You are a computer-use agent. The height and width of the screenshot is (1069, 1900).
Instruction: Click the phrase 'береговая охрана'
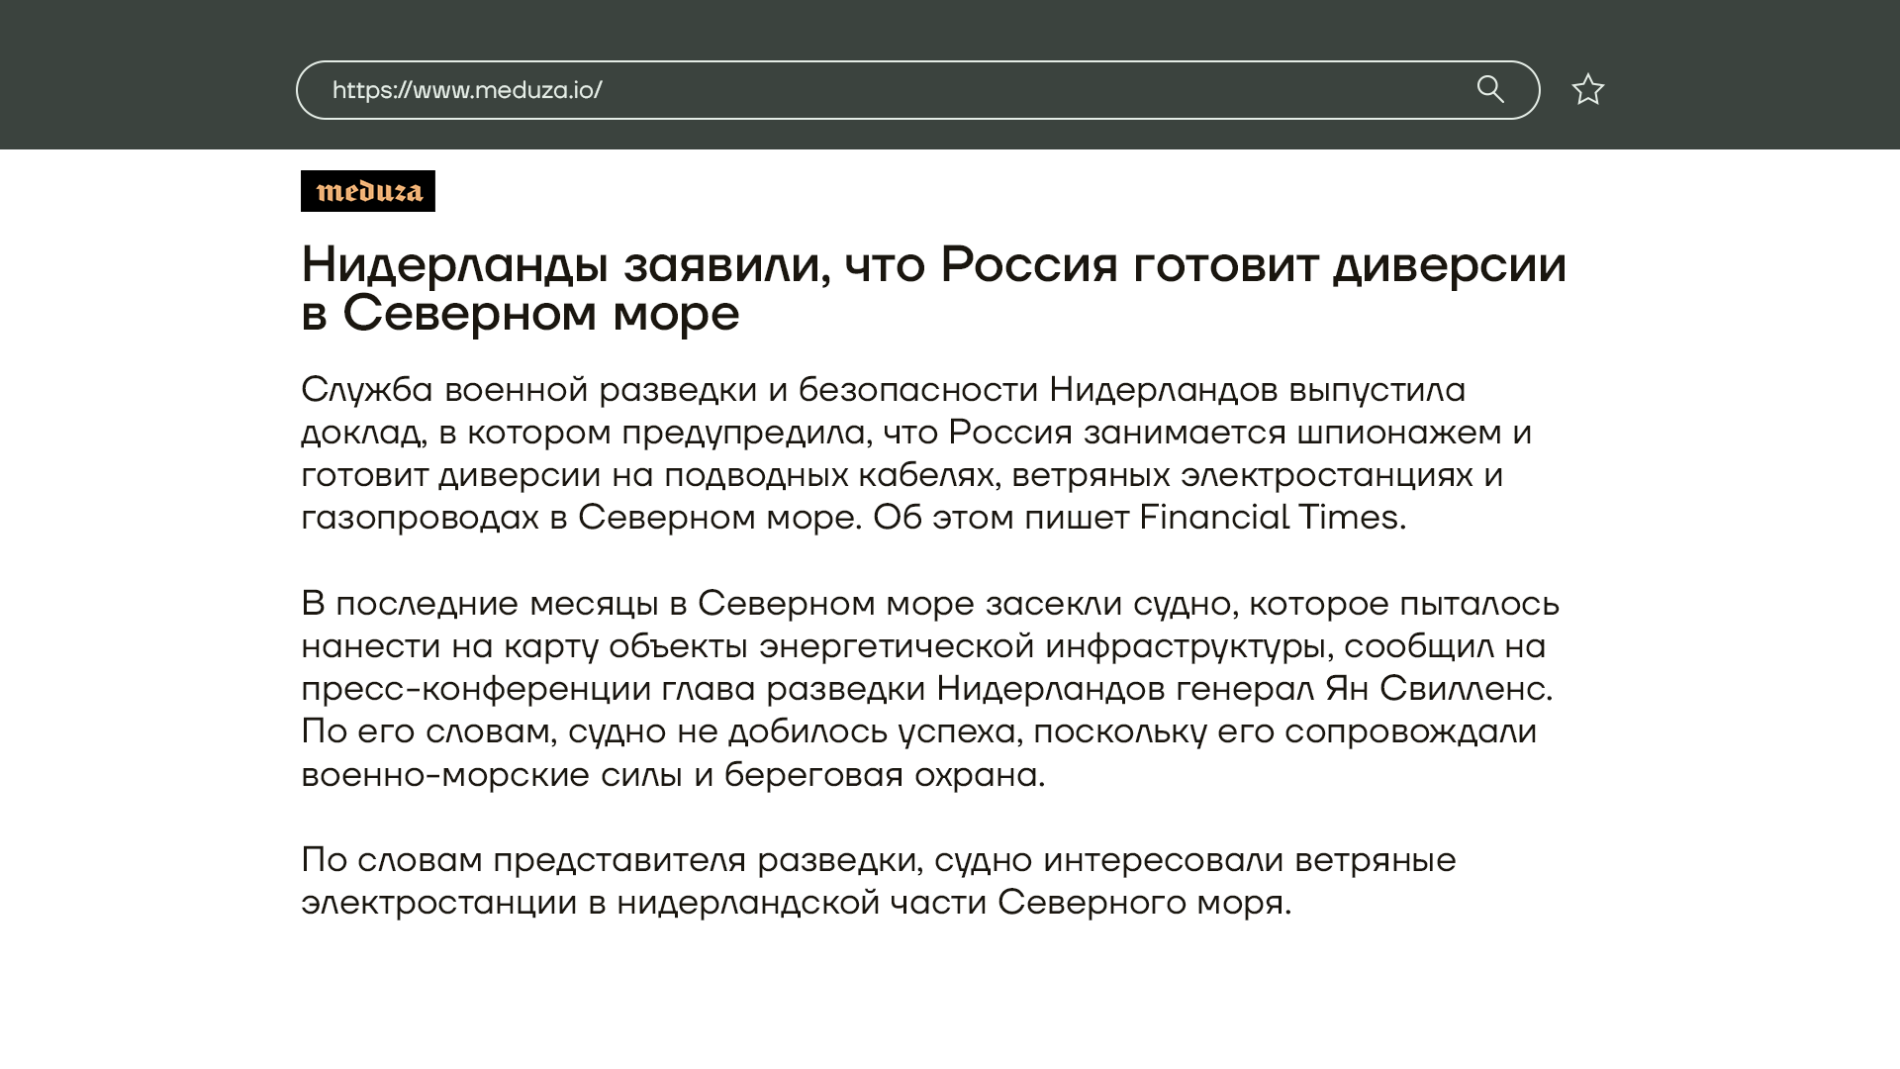click(881, 775)
